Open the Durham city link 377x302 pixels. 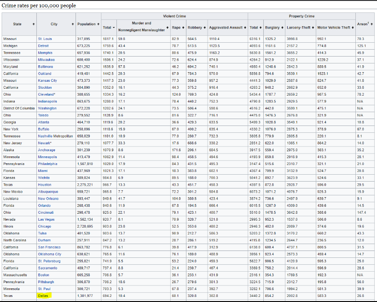pyautogui.click(x=44, y=241)
